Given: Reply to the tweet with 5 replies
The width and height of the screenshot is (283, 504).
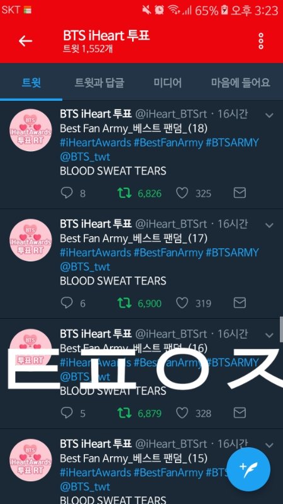Looking at the screenshot, I should [x=67, y=413].
